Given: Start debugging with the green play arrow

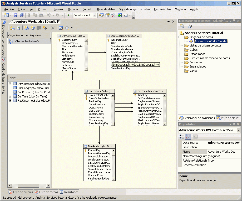Looking at the screenshot, I should click(x=68, y=15).
